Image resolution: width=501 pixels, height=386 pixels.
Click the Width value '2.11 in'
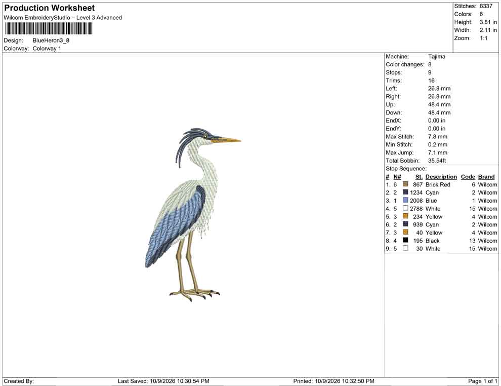(488, 30)
